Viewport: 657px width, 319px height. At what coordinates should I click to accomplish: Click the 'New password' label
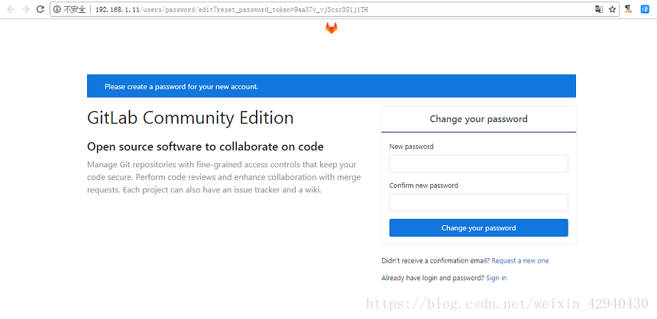[x=412, y=147]
